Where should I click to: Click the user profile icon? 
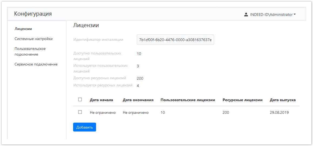(246, 14)
